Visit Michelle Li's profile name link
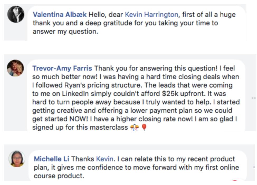Viewport: 257px width, 185px height. pyautogui.click(x=51, y=159)
